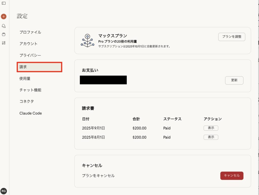This screenshot has height=195, width=259.
Task: Open the chats history icon
Action: (x=4, y=26)
